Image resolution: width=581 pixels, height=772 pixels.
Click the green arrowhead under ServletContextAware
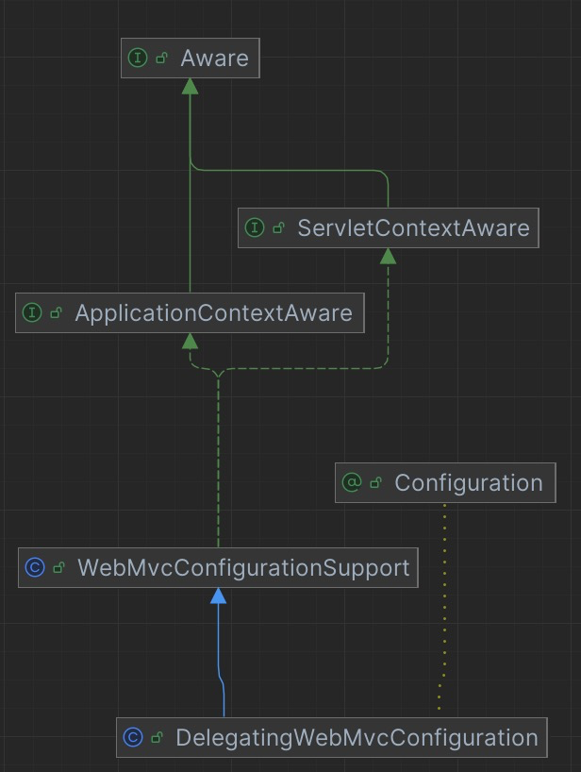389,256
